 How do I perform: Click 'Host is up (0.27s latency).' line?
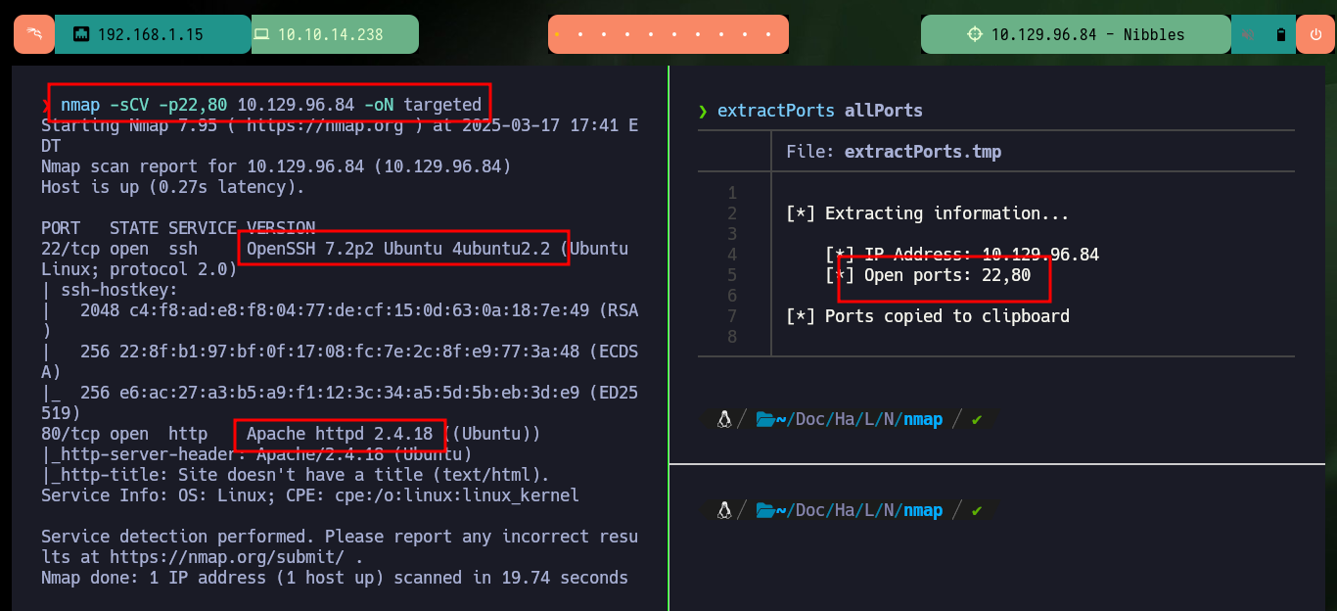pyautogui.click(x=172, y=187)
